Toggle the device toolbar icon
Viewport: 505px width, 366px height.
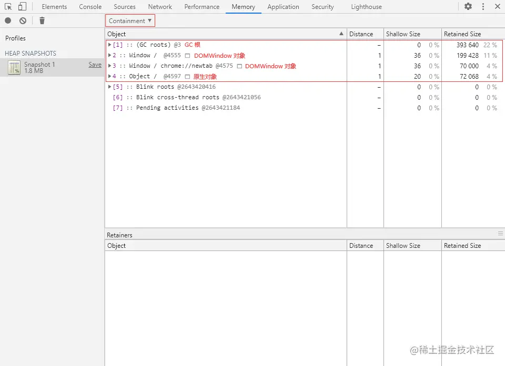[x=22, y=6]
